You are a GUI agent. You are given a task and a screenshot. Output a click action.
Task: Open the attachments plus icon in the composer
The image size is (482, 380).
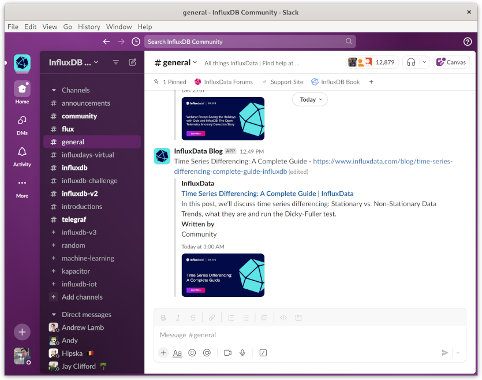(163, 352)
